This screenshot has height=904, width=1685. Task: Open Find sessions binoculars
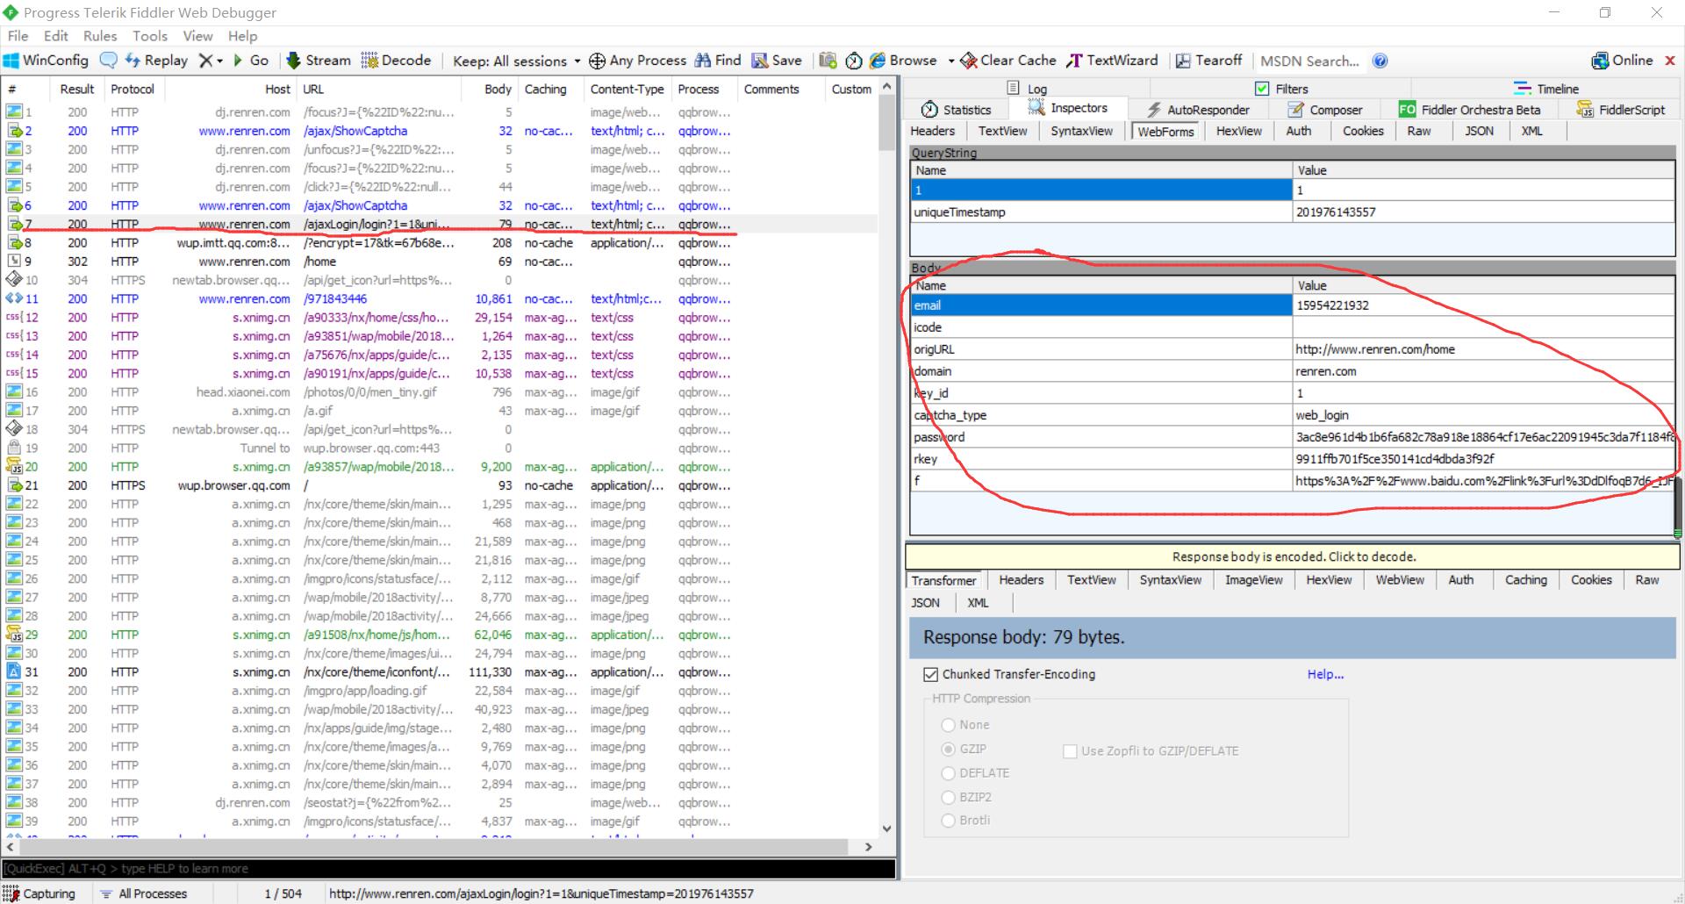click(x=718, y=61)
